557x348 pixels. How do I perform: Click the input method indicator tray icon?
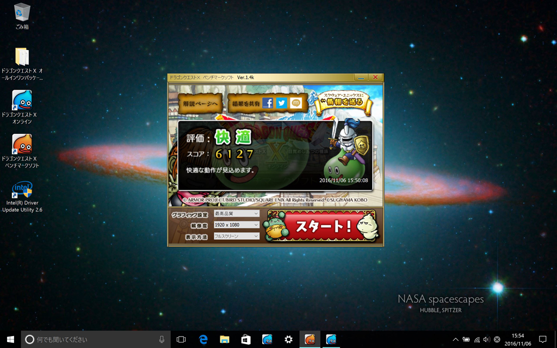[x=497, y=339]
